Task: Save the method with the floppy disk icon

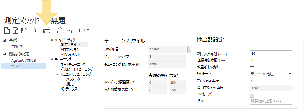Action: (24, 30)
